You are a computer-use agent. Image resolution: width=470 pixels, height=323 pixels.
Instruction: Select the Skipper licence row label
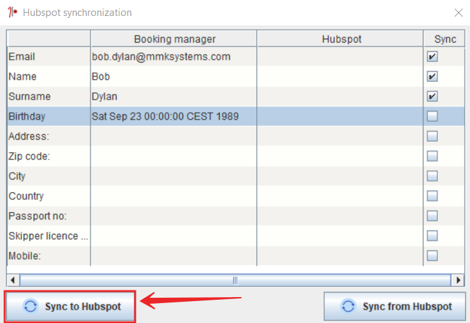click(49, 235)
